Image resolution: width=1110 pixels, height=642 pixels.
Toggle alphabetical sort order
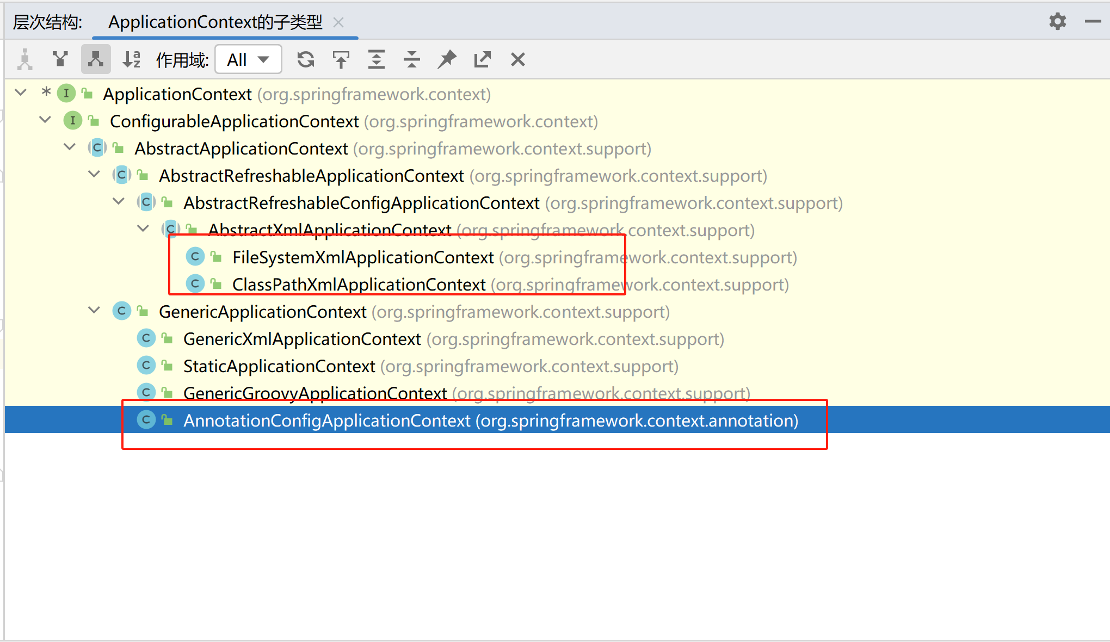[131, 59]
